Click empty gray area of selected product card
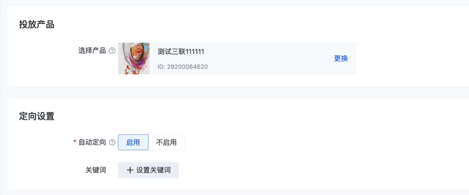 point(269,59)
